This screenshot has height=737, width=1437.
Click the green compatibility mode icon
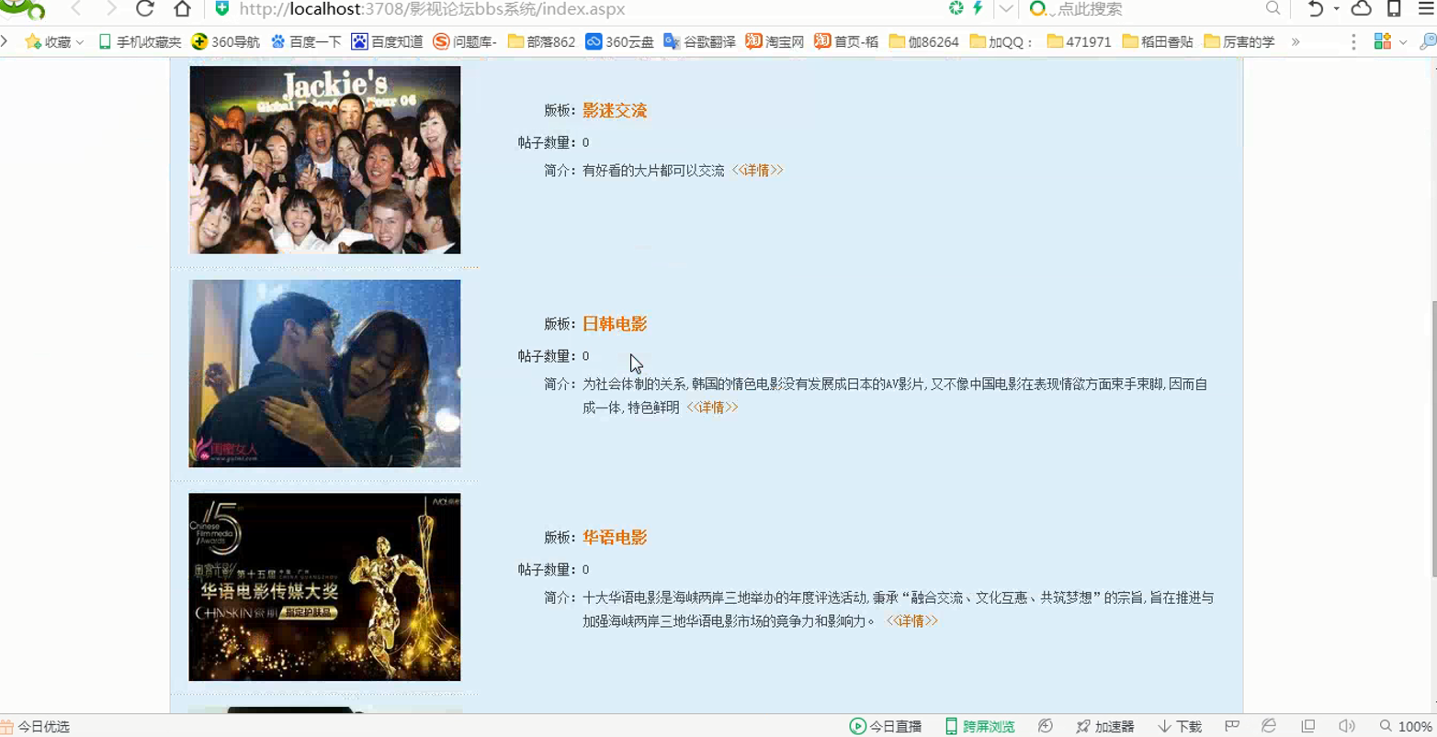pyautogui.click(x=956, y=9)
